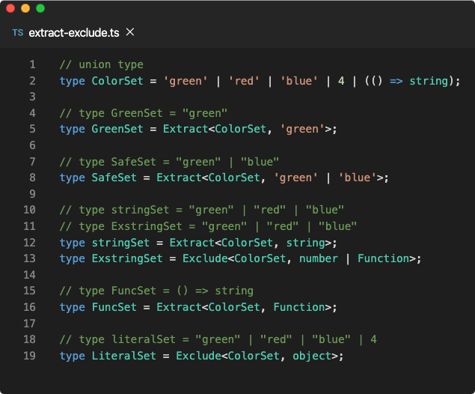Click line number 13 in the gutter
This screenshot has height=394, width=475.
coord(29,258)
